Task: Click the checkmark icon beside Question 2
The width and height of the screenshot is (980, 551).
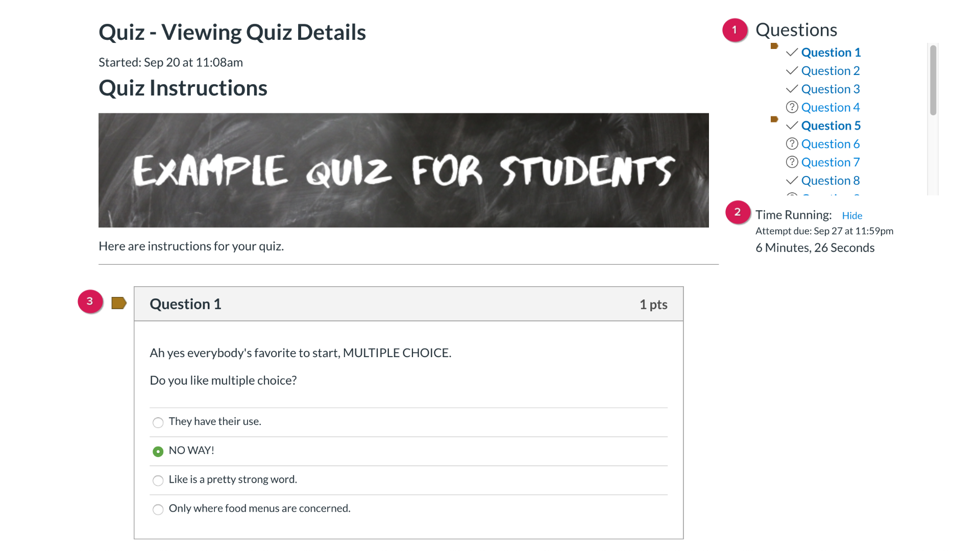Action: tap(792, 70)
